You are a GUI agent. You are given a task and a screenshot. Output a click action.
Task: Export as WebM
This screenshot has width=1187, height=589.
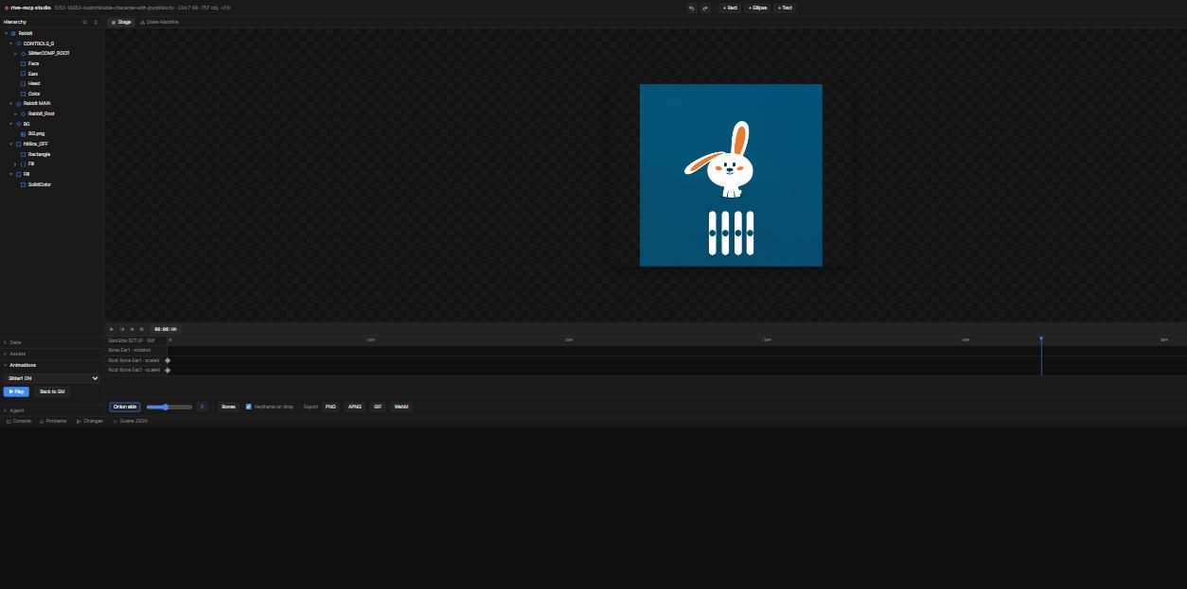point(401,407)
